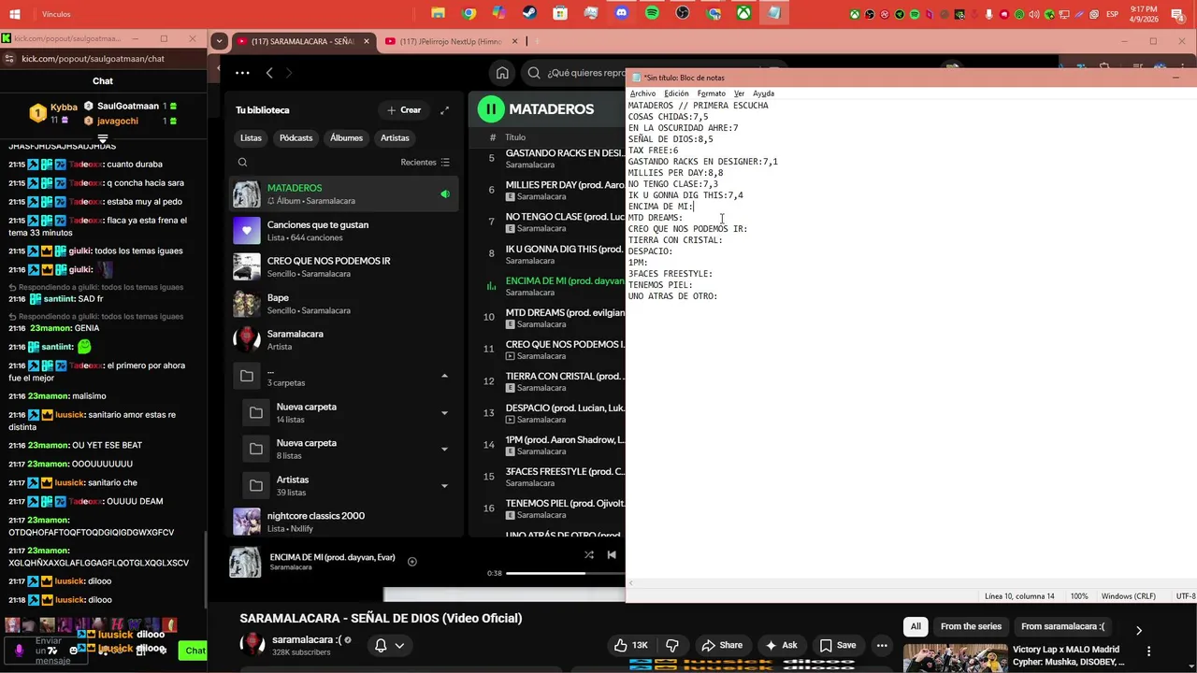
Task: Click the Ask button under video
Action: point(781,645)
